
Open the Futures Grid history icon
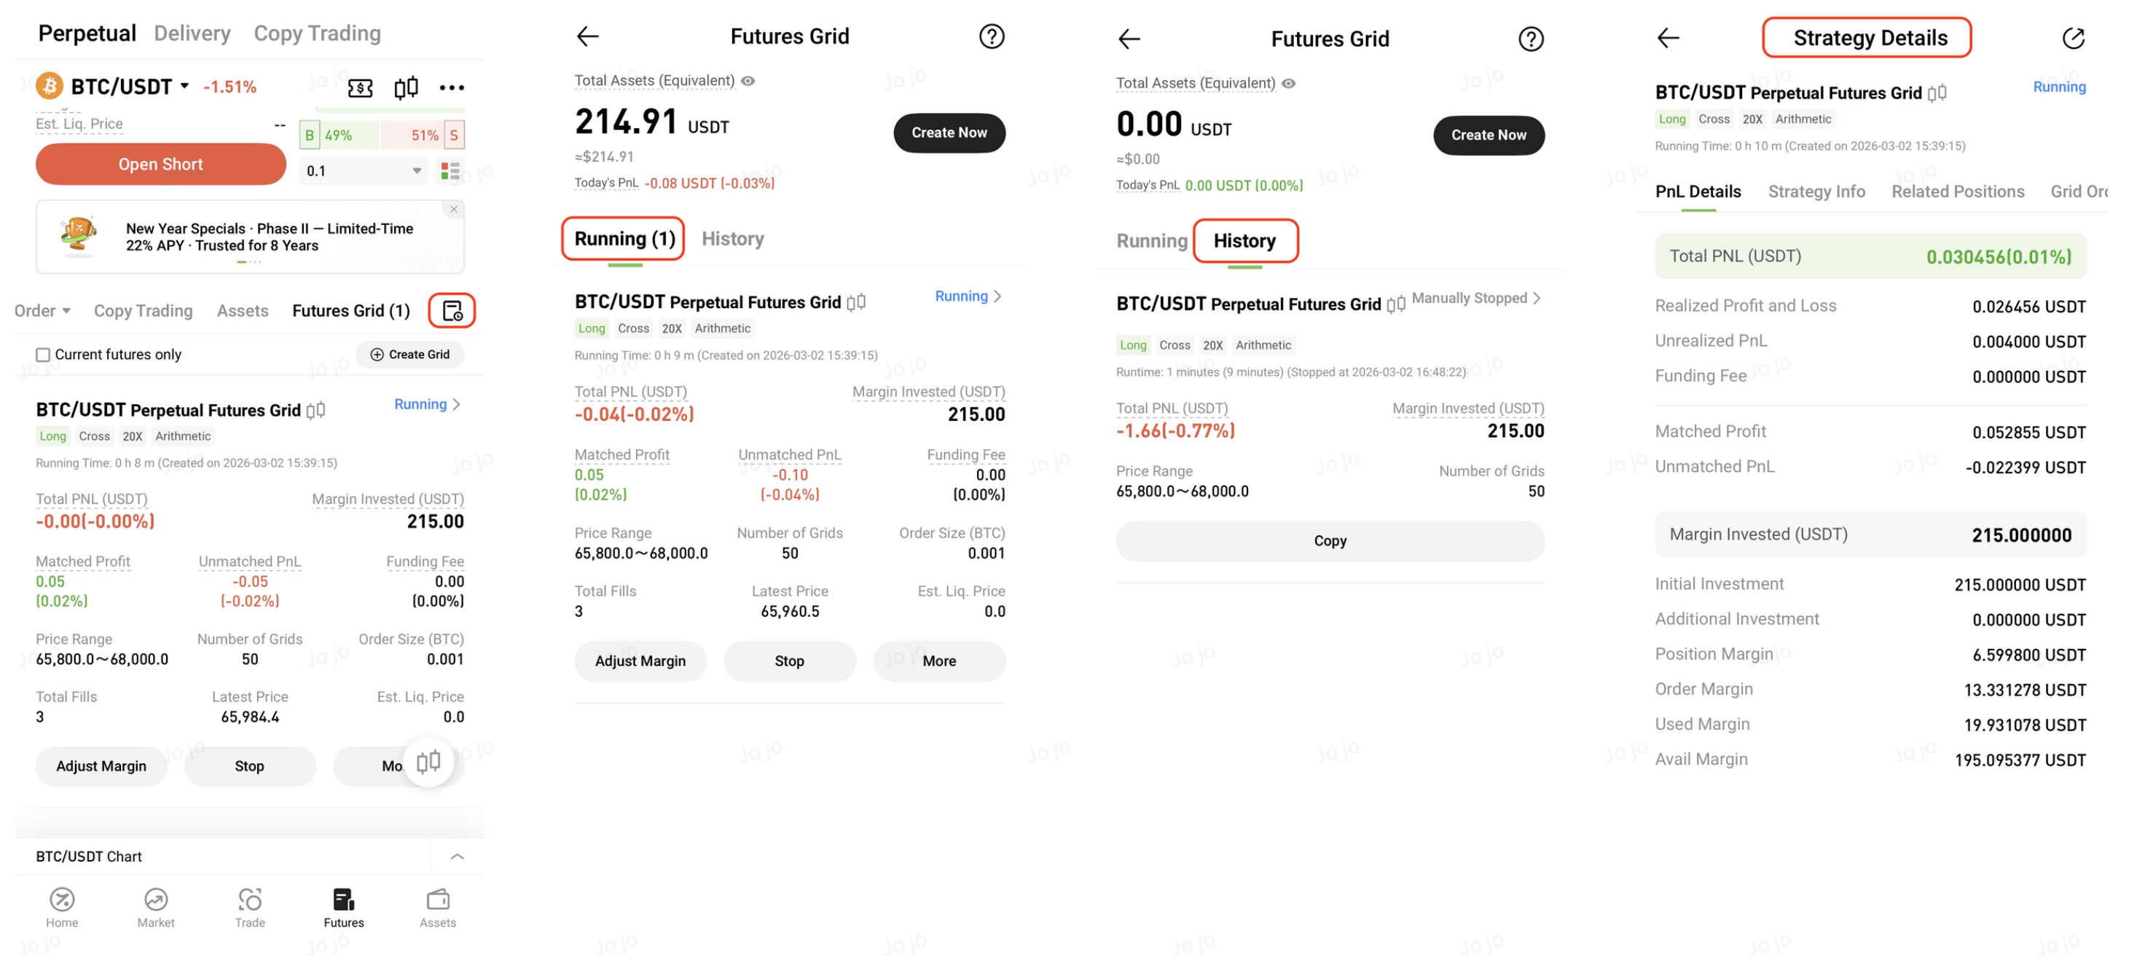coord(452,310)
